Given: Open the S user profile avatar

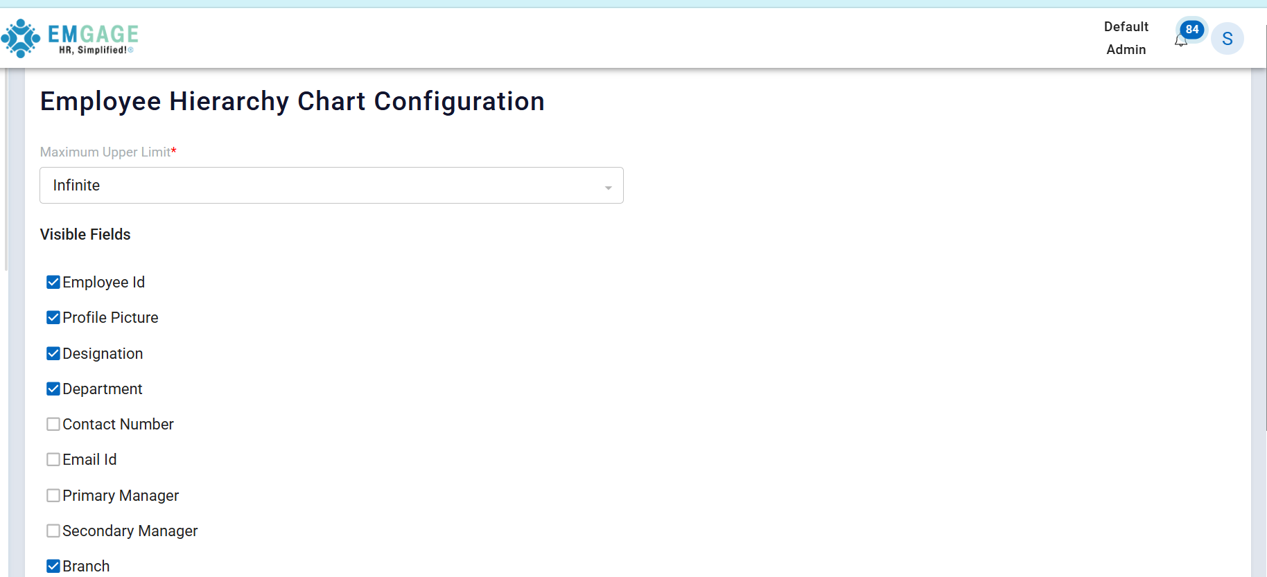Looking at the screenshot, I should point(1227,39).
